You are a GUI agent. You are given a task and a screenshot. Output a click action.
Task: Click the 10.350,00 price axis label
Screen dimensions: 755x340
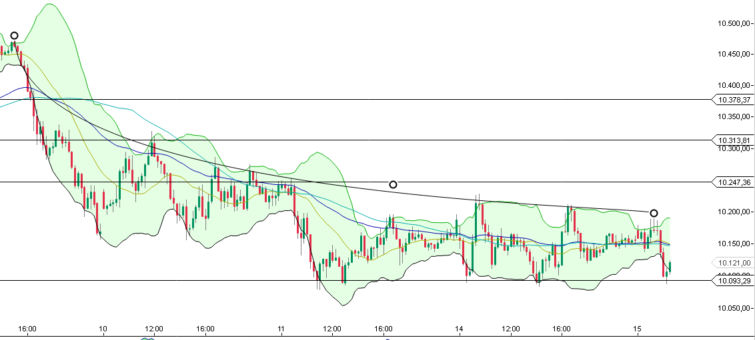tap(734, 116)
